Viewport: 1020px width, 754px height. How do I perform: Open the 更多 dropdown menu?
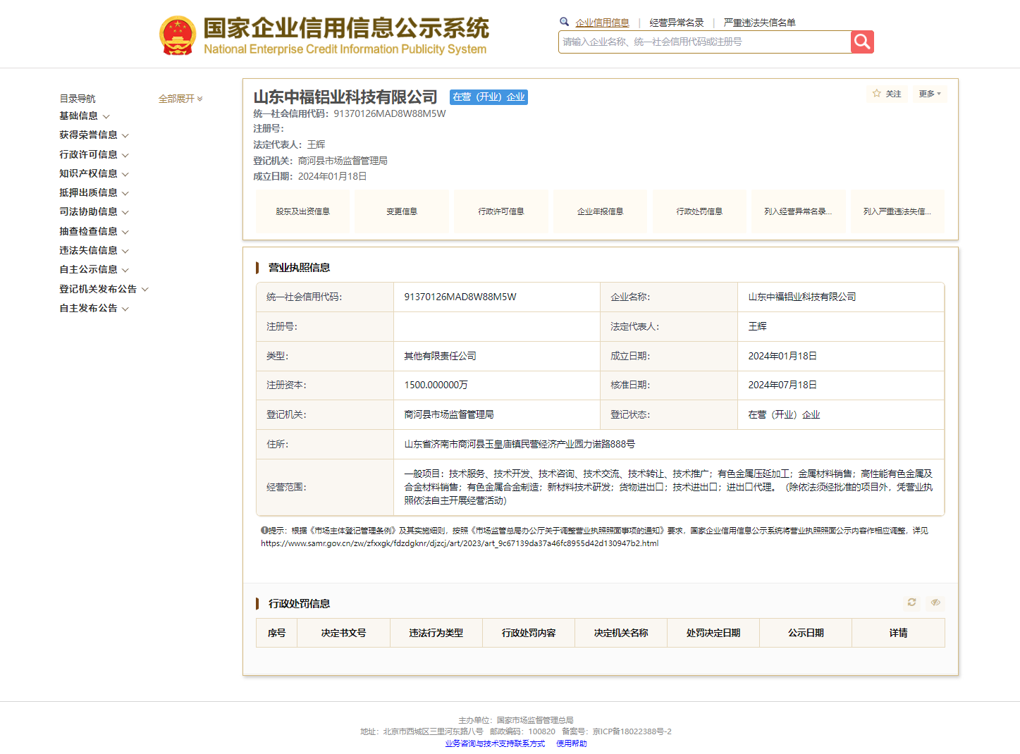930,94
